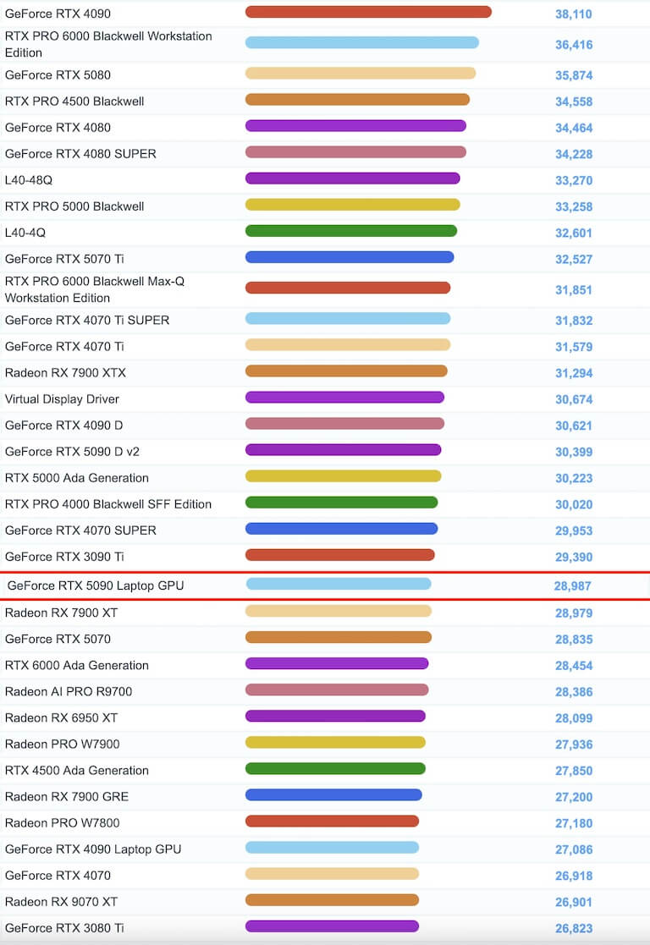This screenshot has width=650, height=945.
Task: Select the GeForce RTX 4080 SUPER row name
Action: click(80, 154)
